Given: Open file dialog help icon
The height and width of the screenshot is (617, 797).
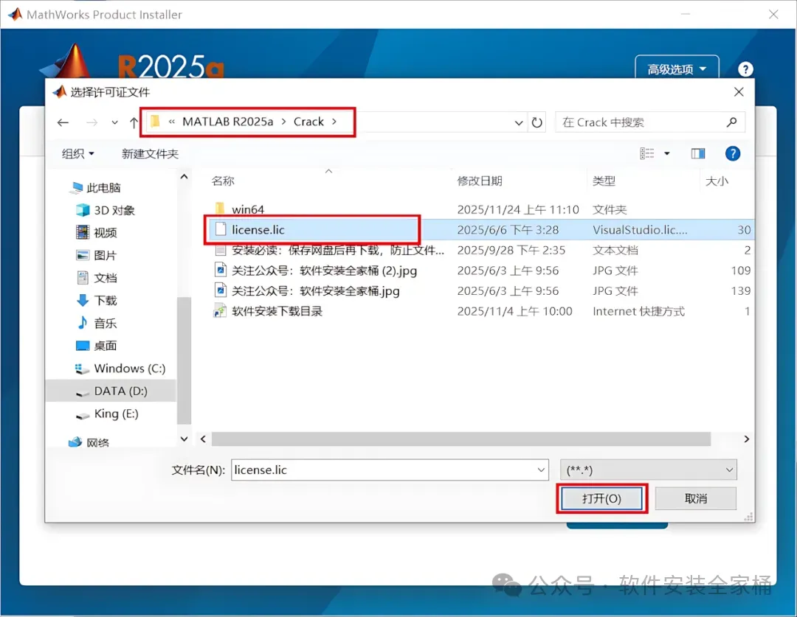Looking at the screenshot, I should [x=733, y=153].
